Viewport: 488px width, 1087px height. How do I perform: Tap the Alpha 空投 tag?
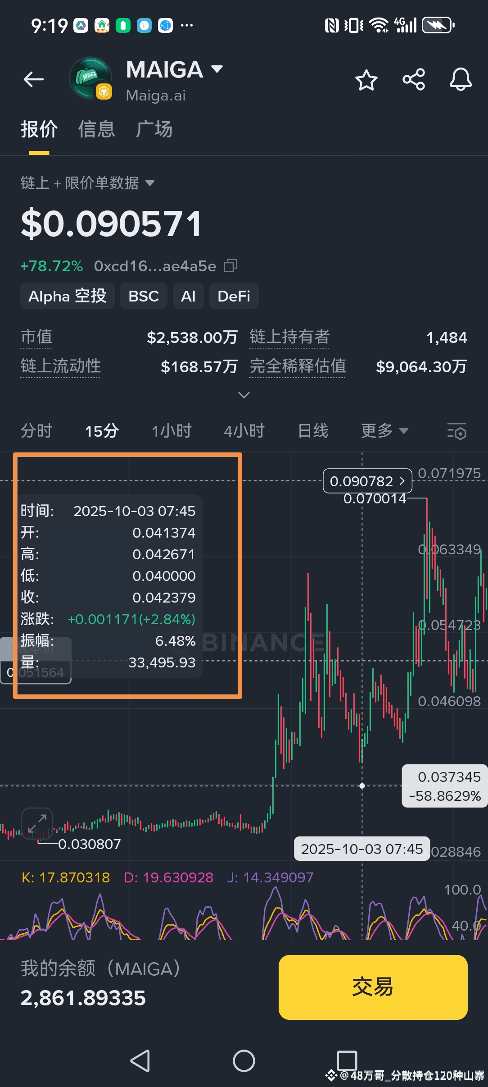pos(68,296)
